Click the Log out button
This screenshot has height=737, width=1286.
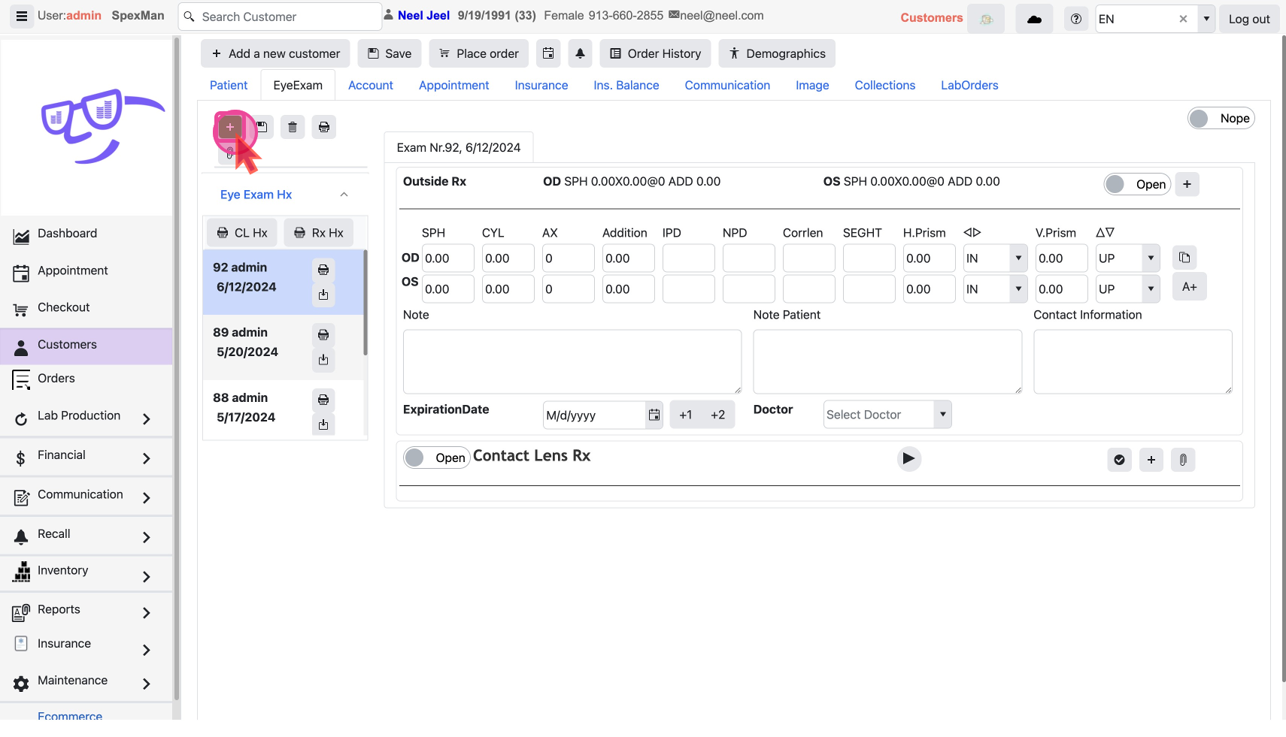pyautogui.click(x=1248, y=19)
